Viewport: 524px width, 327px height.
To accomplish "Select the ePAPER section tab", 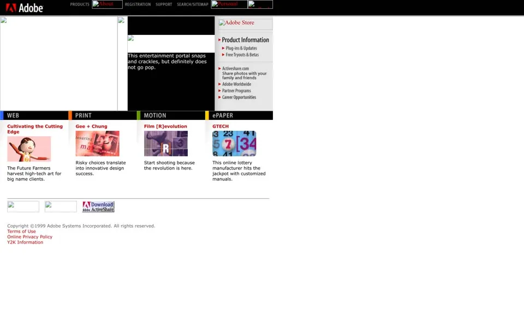I will (x=239, y=116).
